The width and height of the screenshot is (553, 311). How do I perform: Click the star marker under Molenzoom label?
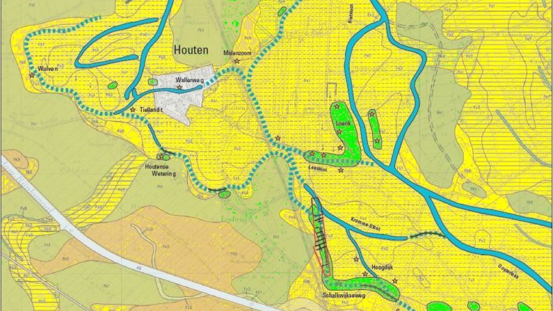238,61
